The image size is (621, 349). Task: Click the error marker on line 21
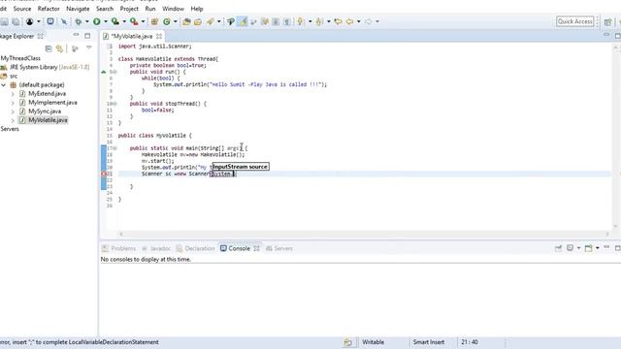(x=104, y=174)
